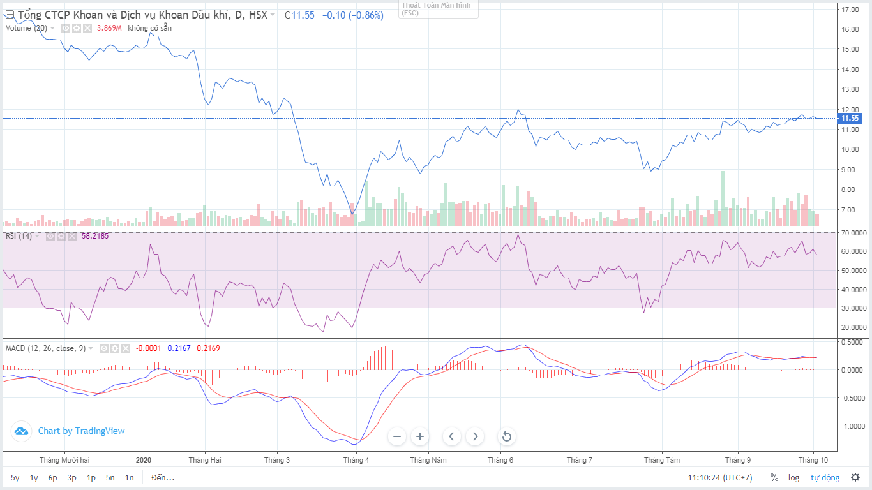Click the Tháng Tám time axis label

(662, 460)
